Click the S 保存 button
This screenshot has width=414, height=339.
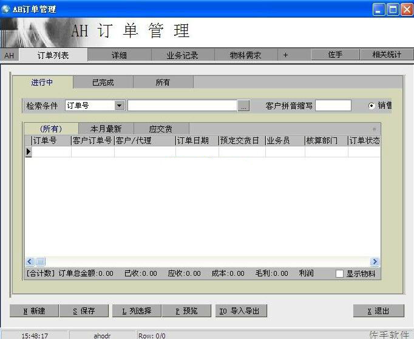84,311
